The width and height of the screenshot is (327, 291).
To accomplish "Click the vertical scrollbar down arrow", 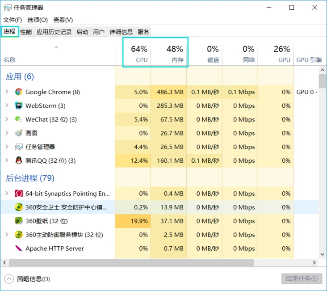I will pos(323,254).
